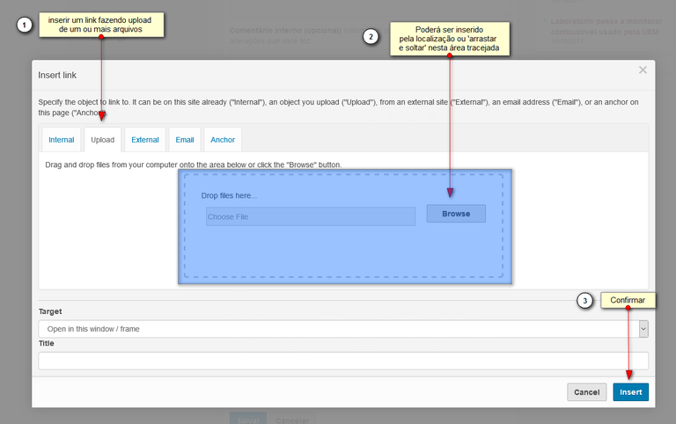676x424 pixels.
Task: Click the 'inserir um link fazendo upload' note
Action: (x=100, y=25)
